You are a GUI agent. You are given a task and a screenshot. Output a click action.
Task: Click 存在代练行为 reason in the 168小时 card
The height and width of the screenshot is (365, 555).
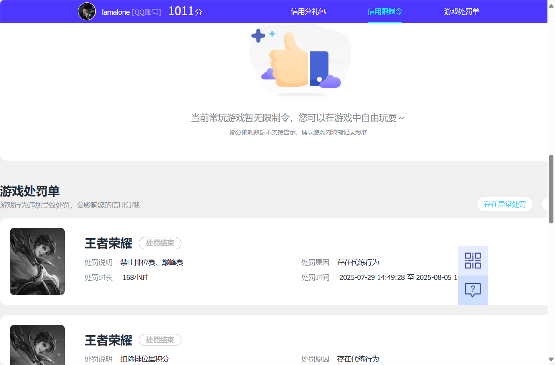pos(358,262)
